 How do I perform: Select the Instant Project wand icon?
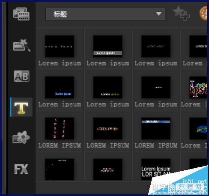click(x=22, y=45)
